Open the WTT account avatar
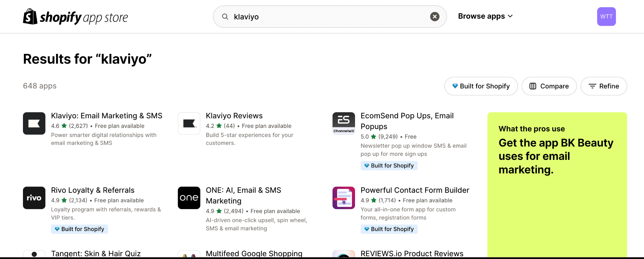The image size is (644, 259). (x=606, y=17)
